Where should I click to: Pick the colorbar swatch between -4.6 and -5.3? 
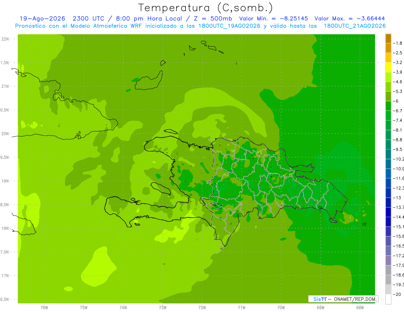(388, 87)
